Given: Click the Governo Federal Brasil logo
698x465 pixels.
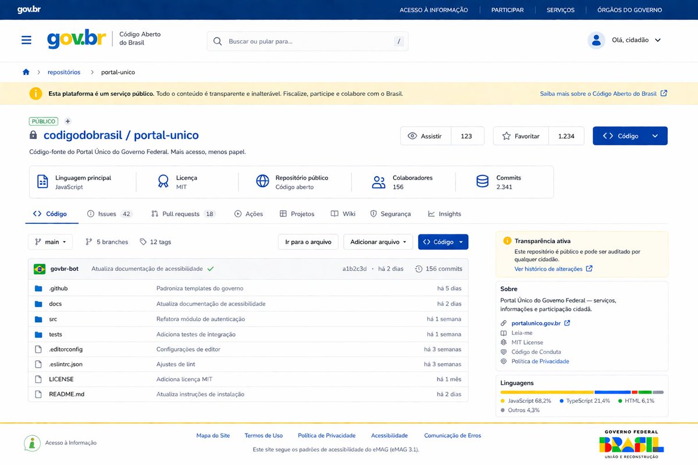Looking at the screenshot, I should pos(631,444).
